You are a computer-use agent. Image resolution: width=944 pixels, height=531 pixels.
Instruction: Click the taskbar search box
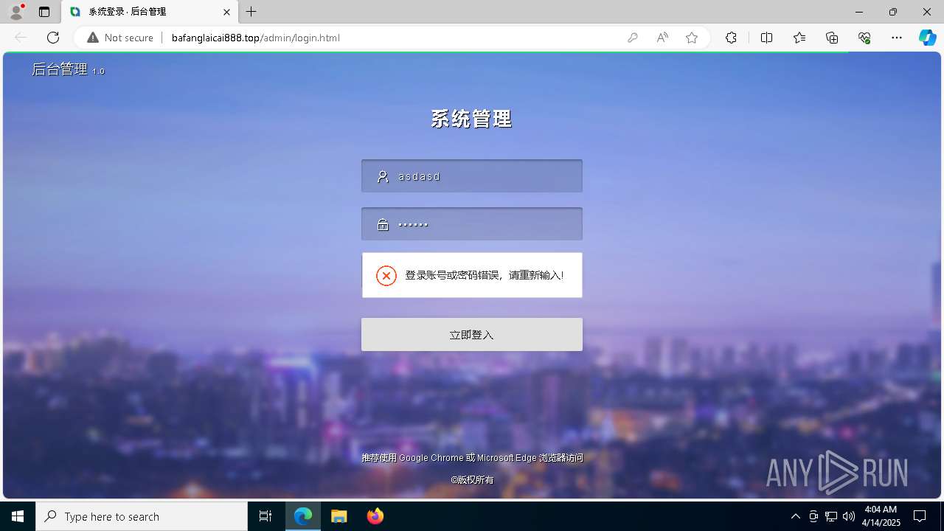pyautogui.click(x=142, y=516)
